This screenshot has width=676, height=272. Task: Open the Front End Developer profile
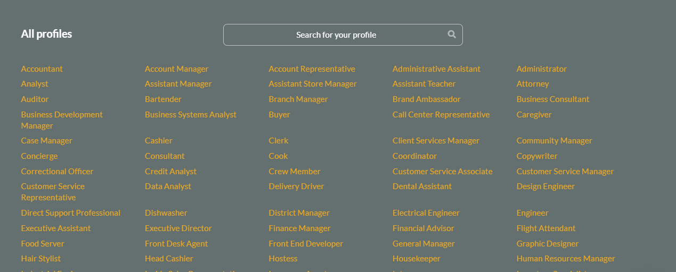[x=306, y=244]
